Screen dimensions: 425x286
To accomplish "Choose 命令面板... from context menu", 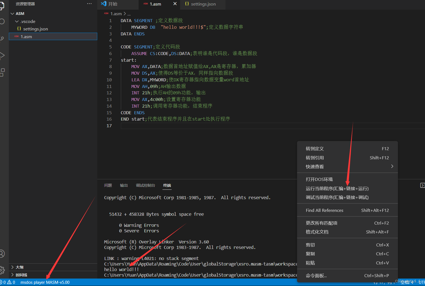I will [347, 276].
